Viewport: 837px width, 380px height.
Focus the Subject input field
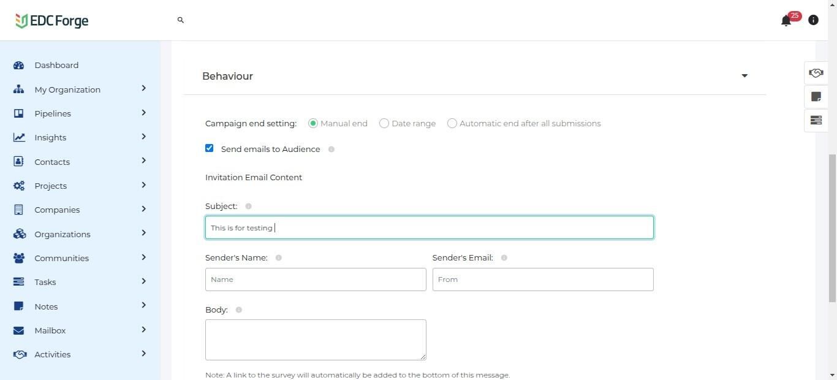click(x=430, y=227)
